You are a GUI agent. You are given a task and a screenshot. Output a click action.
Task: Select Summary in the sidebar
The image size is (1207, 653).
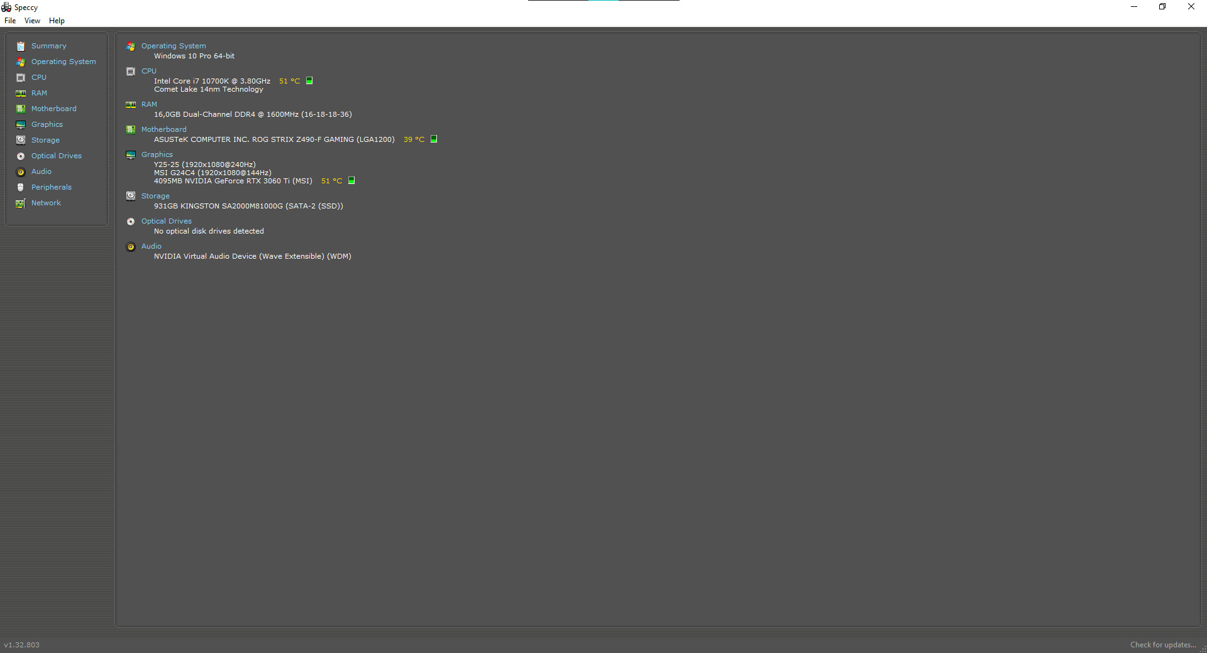[x=48, y=46]
